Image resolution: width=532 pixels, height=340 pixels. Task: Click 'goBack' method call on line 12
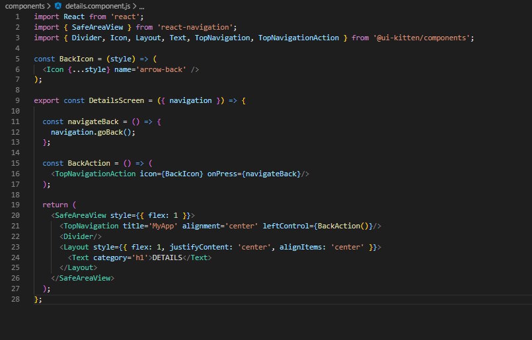coord(110,132)
